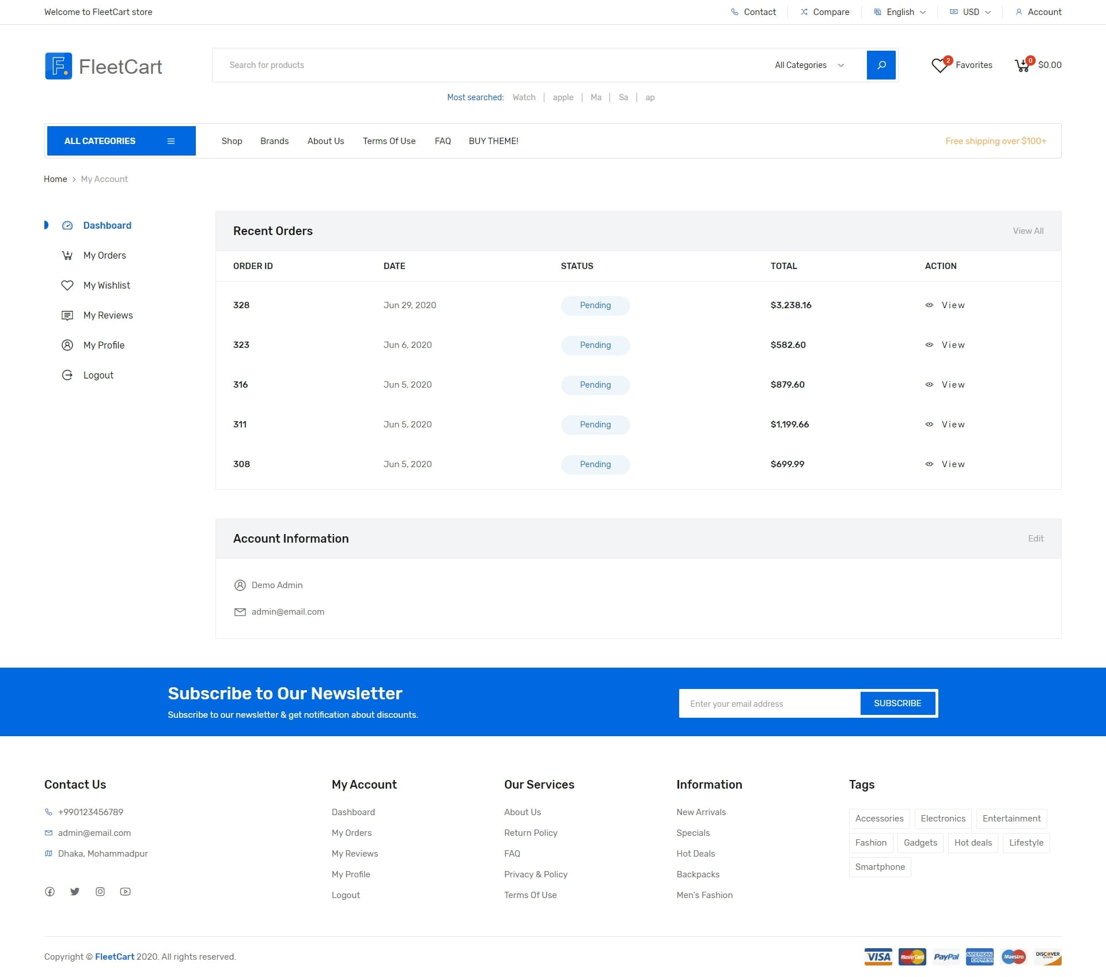1106x977 pixels.
Task: Click the search magnifier button
Action: point(881,65)
